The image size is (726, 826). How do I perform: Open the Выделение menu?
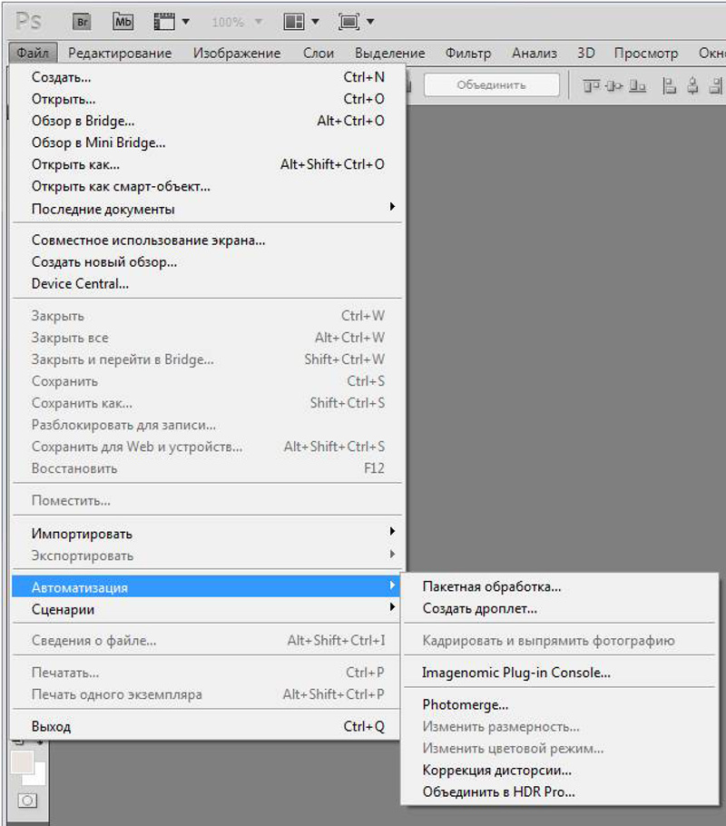(x=389, y=53)
